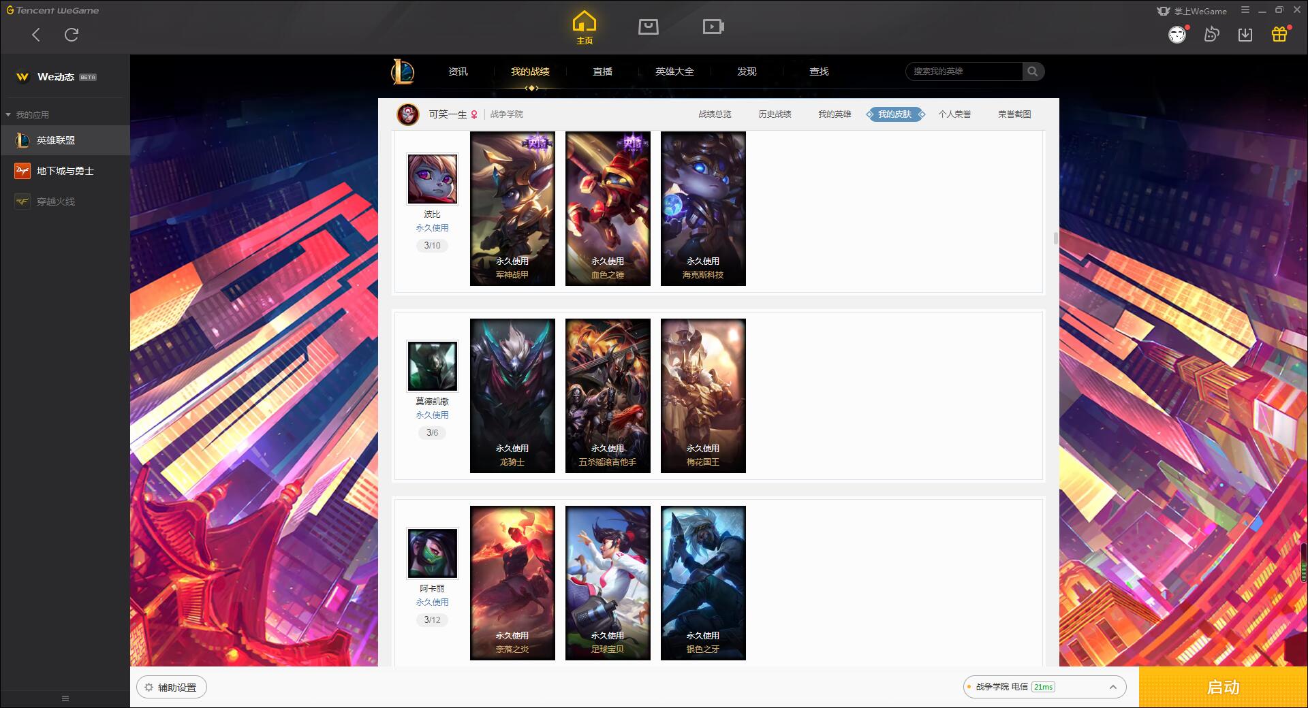Click the 搜索我的英雄 search field
The image size is (1308, 708).
click(x=964, y=71)
